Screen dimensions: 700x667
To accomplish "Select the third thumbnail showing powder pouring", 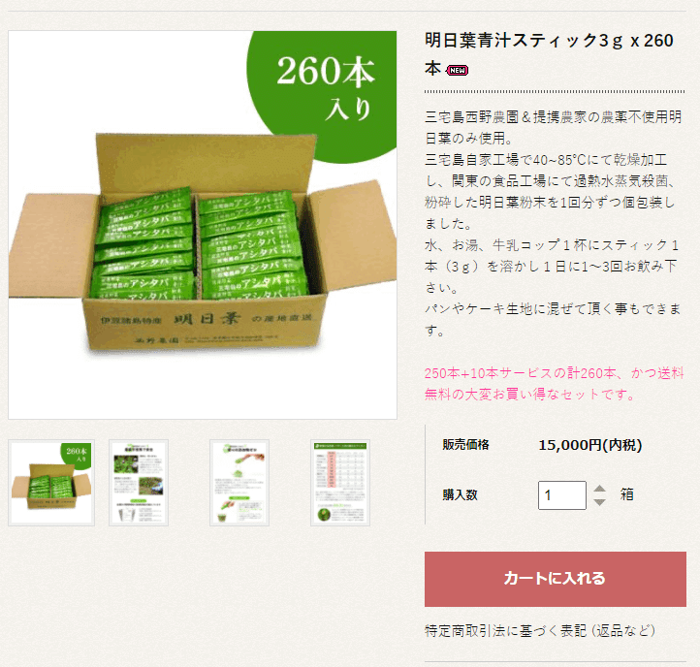I will pyautogui.click(x=239, y=483).
